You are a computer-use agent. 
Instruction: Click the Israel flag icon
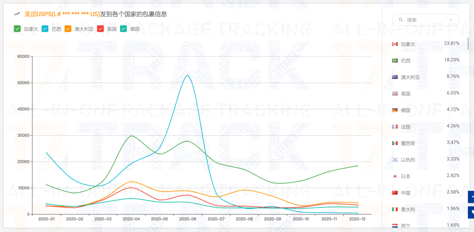(395, 160)
